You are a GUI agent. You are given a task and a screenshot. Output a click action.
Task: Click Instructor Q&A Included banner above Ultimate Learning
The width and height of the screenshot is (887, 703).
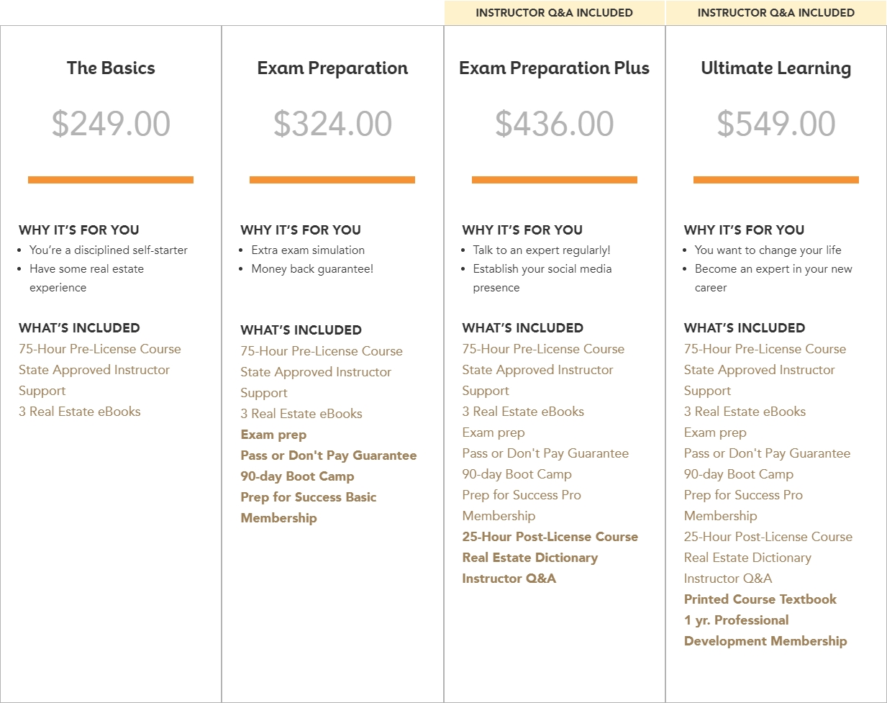775,13
